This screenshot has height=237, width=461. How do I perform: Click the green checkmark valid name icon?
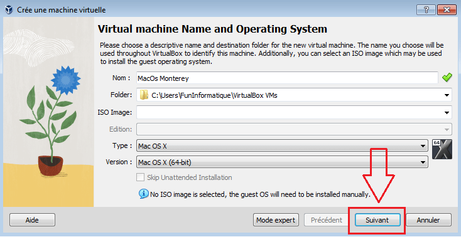tap(447, 78)
